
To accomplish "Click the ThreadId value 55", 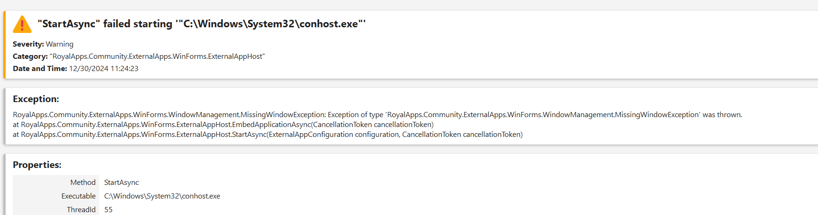I will click(x=108, y=210).
